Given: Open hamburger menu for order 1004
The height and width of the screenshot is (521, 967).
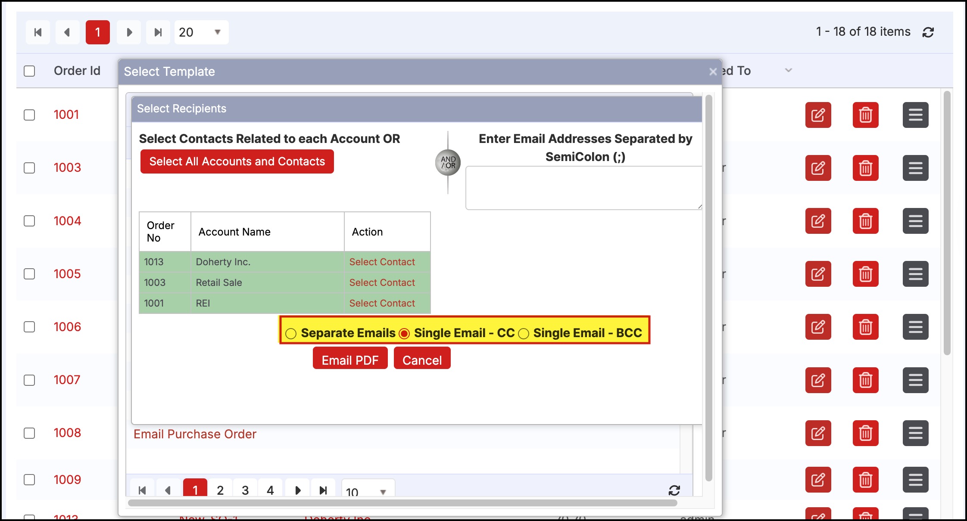Looking at the screenshot, I should coord(915,221).
